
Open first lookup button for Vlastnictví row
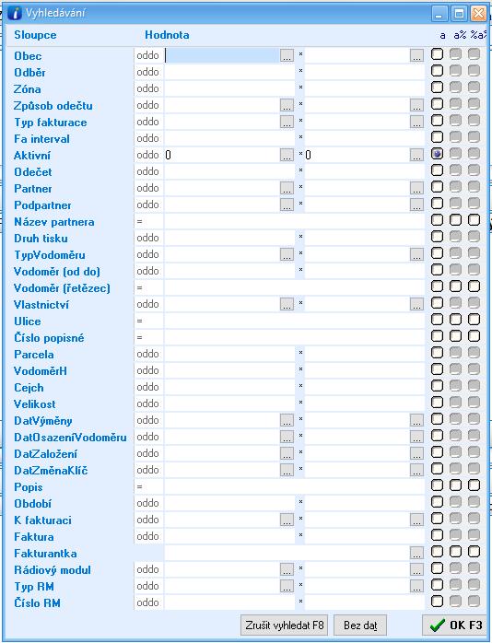[287, 304]
